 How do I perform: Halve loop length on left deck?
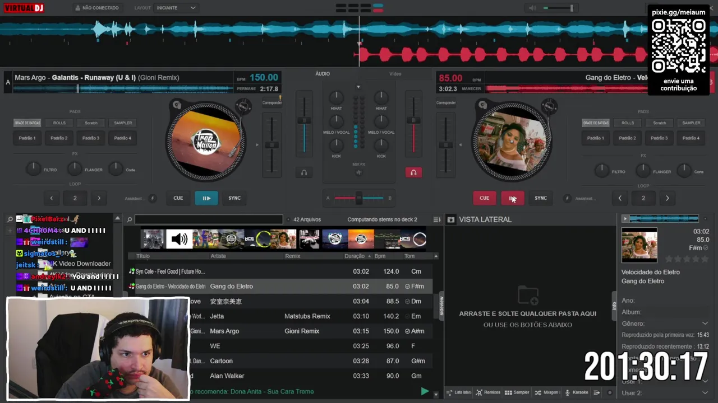pyautogui.click(x=52, y=198)
